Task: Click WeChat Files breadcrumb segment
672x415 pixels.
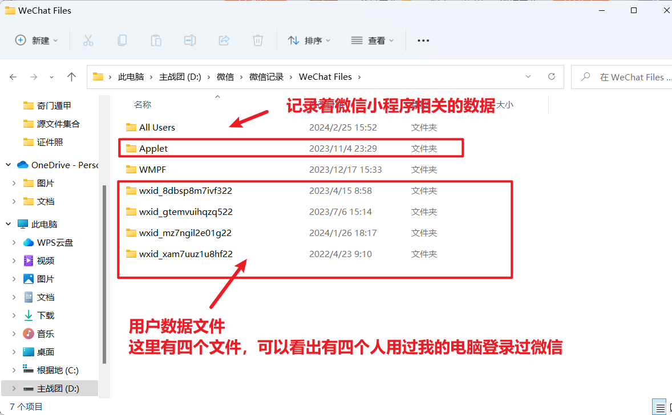Action: [325, 76]
